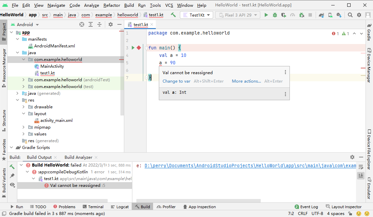Expand all nodes in Project panel

91,24
